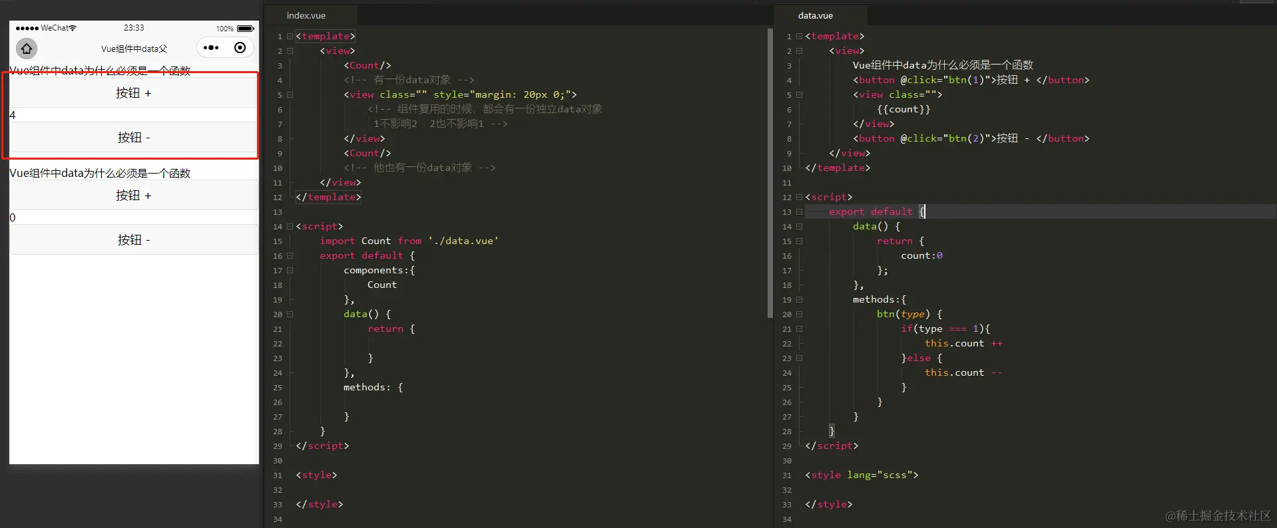Collapse the script block in index.vue
Image resolution: width=1277 pixels, height=528 pixels.
pos(290,227)
